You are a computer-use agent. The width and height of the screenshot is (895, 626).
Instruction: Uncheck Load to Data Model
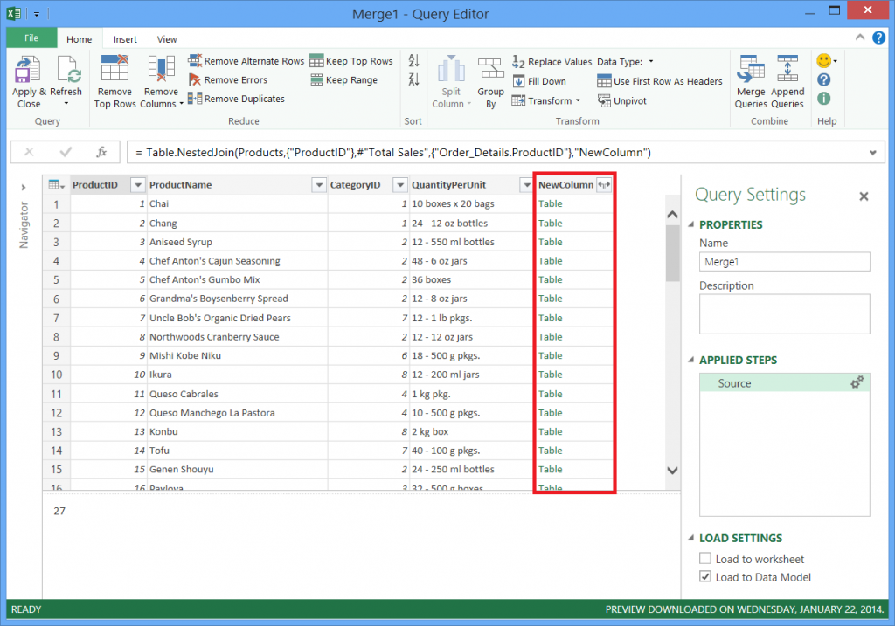[705, 576]
